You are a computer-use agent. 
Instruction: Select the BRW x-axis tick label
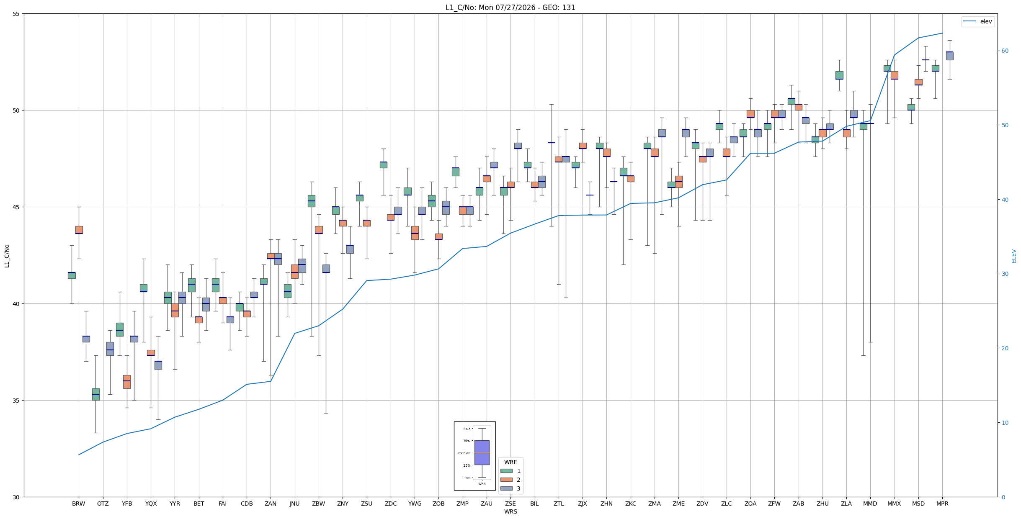79,504
